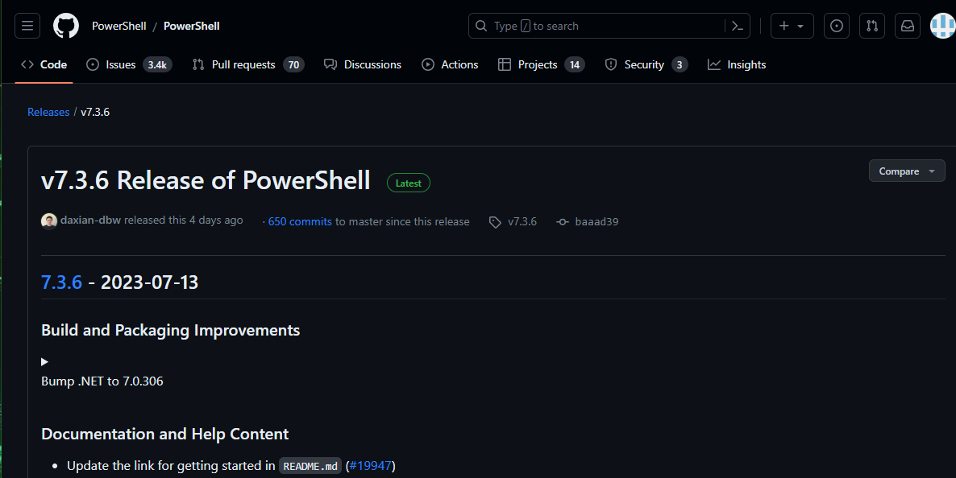
Task: Open the create new plus dropdown
Action: click(x=792, y=26)
